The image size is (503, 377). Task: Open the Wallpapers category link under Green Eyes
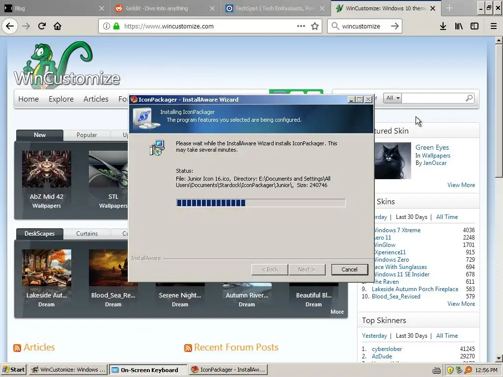click(436, 156)
